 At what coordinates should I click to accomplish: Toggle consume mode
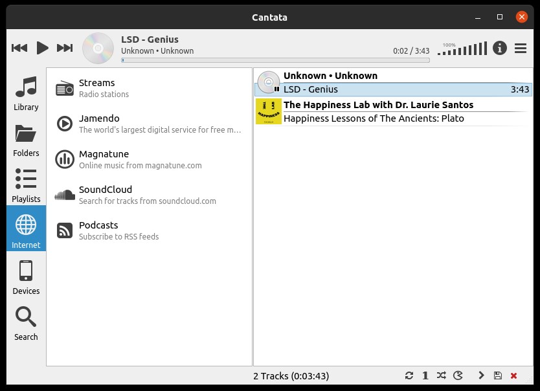458,375
